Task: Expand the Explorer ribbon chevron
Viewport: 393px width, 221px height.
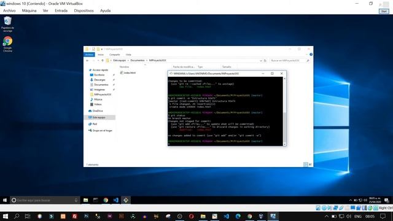Action: tap(306, 55)
